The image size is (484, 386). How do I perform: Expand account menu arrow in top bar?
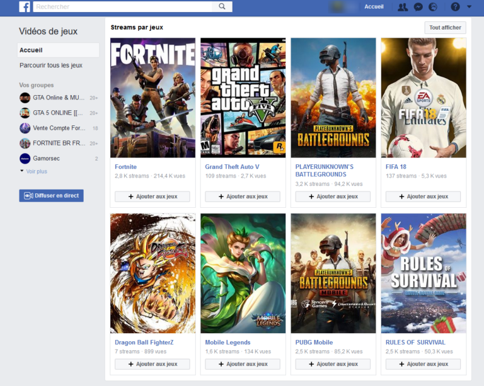(469, 6)
